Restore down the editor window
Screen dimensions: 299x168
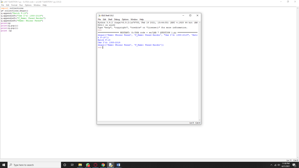click(288, 2)
